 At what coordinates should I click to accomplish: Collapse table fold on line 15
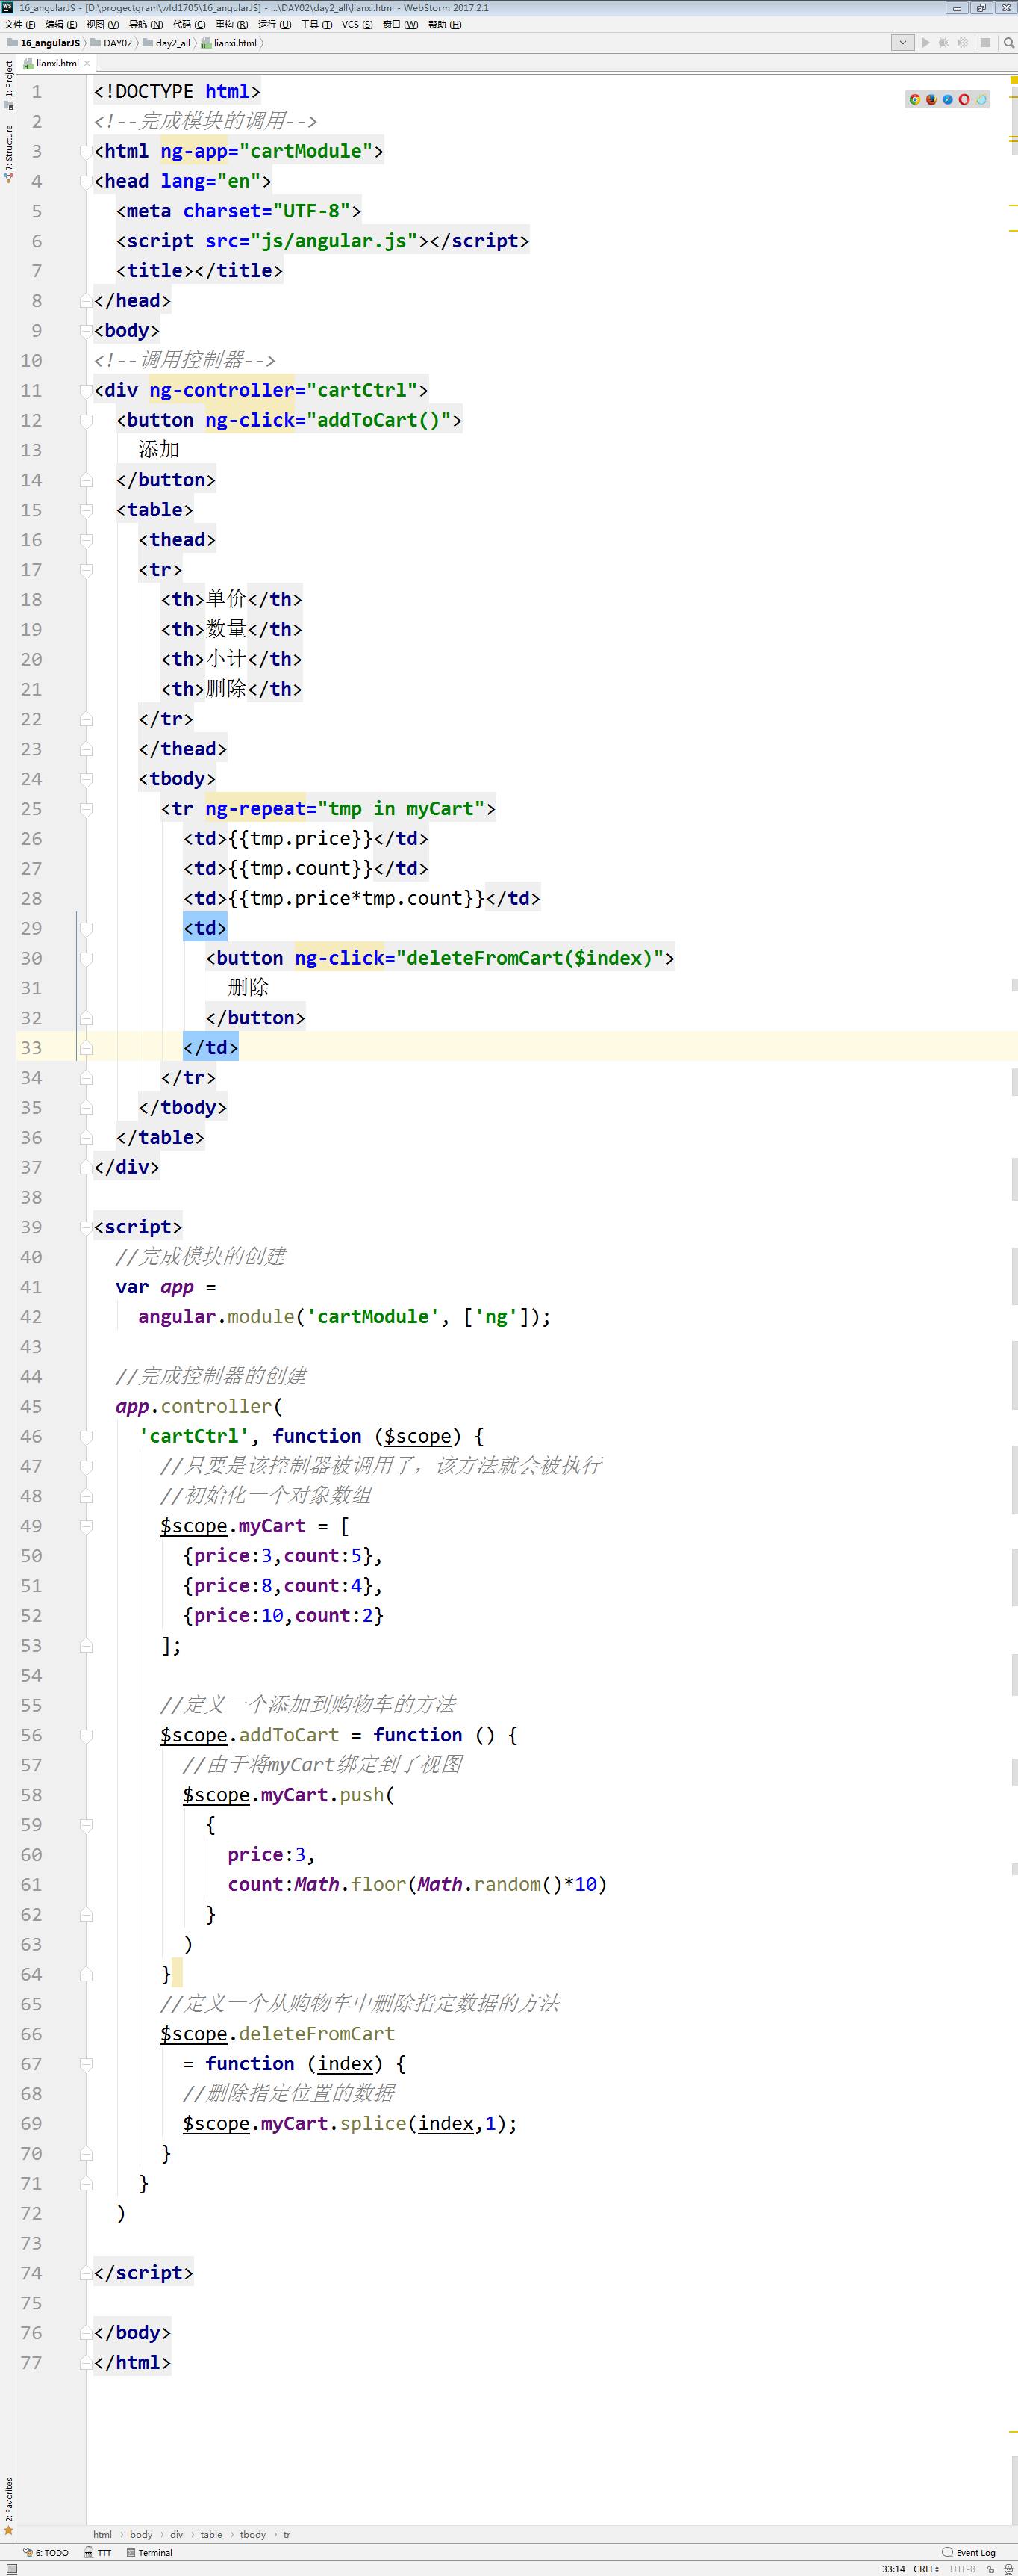pyautogui.click(x=86, y=510)
